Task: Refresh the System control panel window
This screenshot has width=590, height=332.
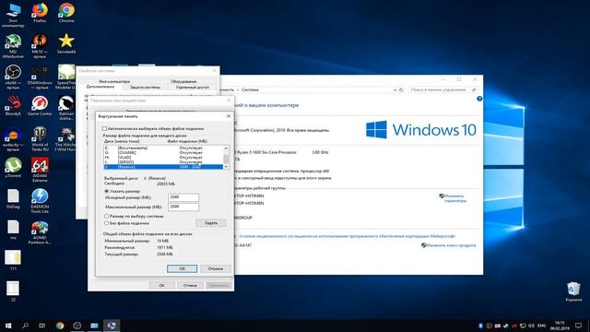Action: tap(401, 90)
